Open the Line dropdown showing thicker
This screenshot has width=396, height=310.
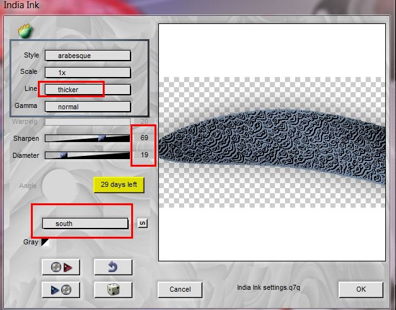[x=88, y=90]
